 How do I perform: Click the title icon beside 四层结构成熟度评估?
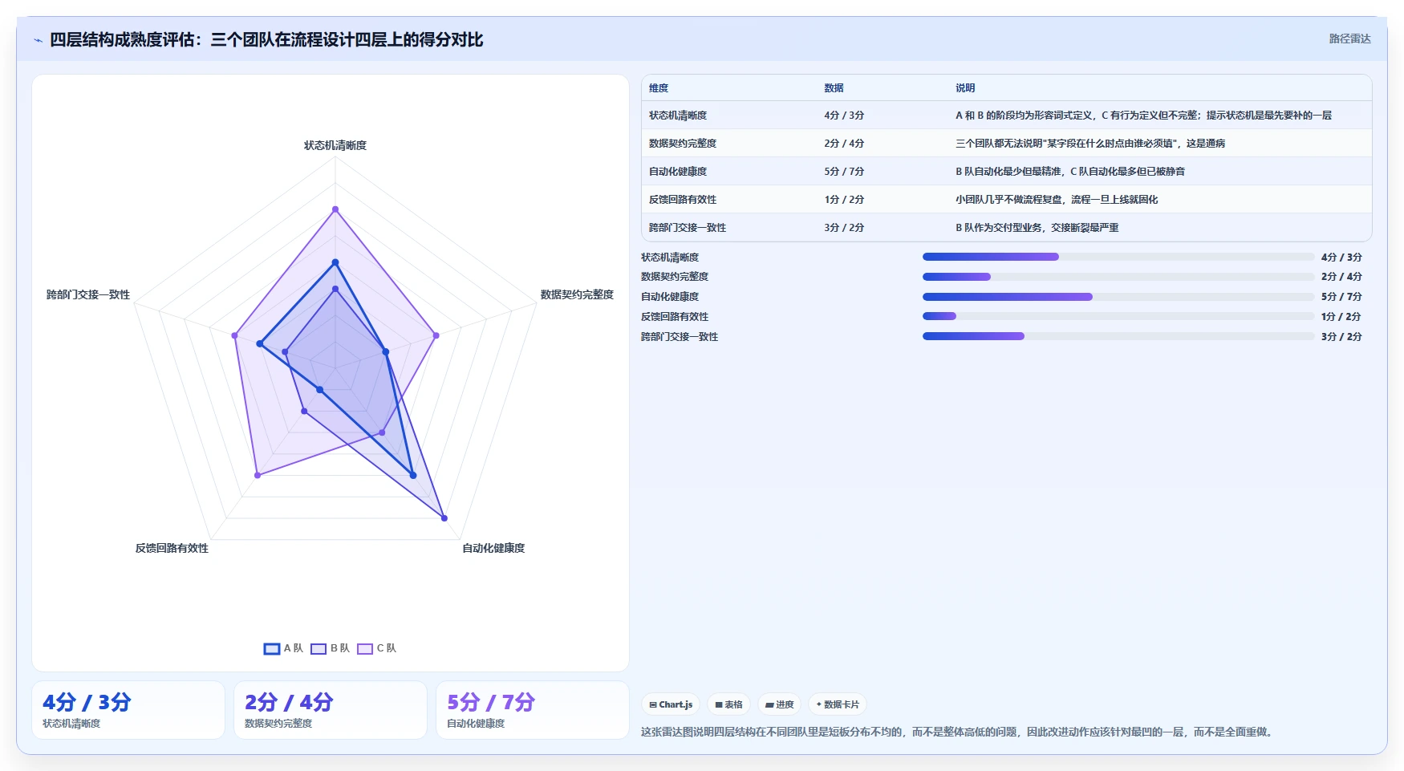pyautogui.click(x=38, y=40)
